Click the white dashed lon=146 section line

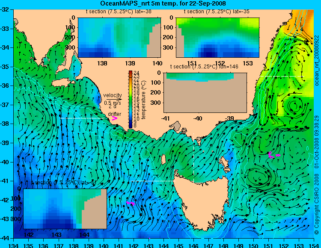[x=193, y=158]
